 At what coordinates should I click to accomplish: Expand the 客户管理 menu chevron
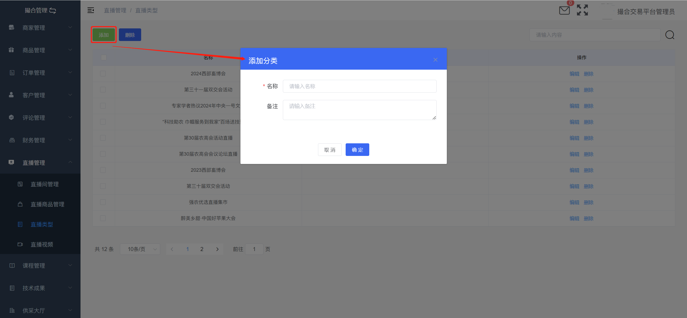[70, 95]
